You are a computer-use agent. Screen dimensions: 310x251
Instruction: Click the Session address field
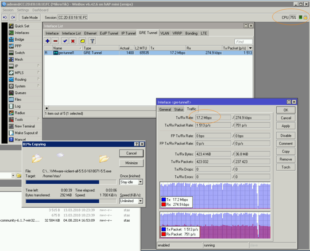[x=73, y=18]
